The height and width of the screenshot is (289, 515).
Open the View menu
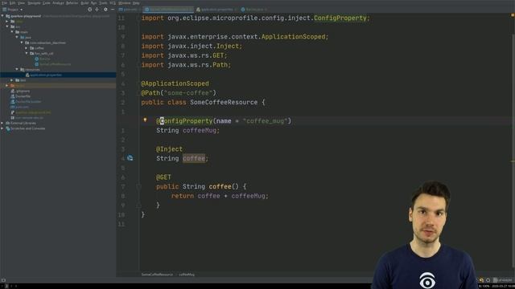[21, 3]
